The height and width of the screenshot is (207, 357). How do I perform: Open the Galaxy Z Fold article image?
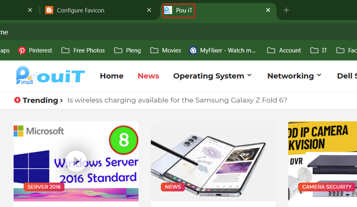[213, 161]
